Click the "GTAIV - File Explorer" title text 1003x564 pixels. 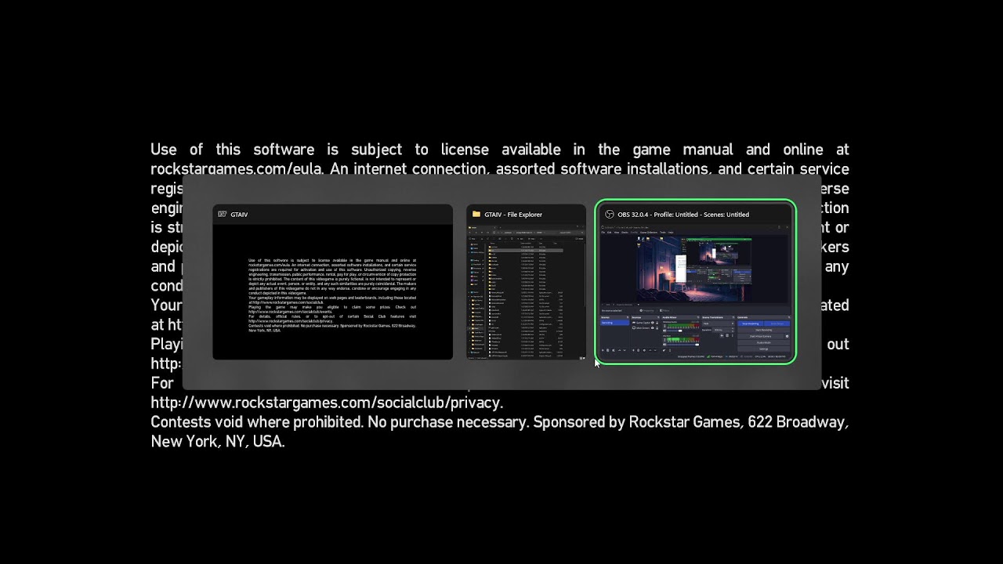tap(513, 215)
